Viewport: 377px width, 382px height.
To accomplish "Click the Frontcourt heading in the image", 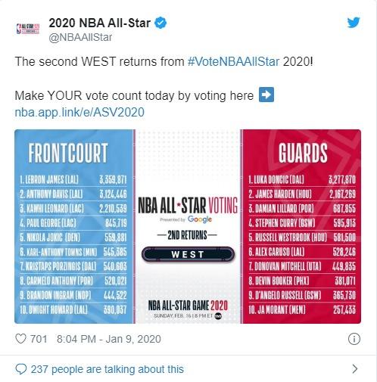I will (68, 153).
